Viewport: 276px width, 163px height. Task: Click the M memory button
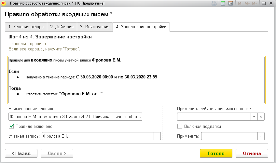(x=240, y=4)
